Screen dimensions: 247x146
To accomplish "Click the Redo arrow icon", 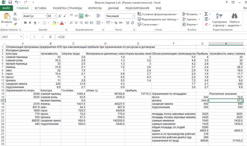I will tap(25, 2).
